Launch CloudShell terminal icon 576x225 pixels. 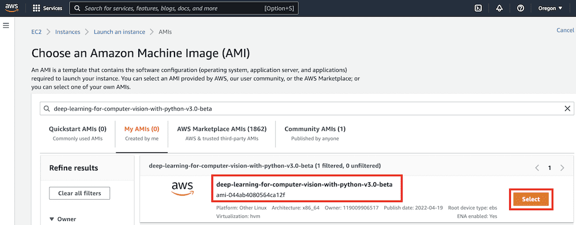478,8
